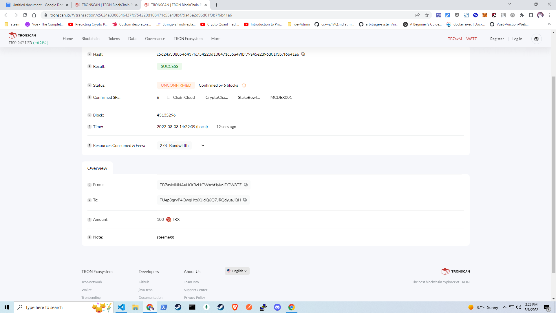Open the MetaMask fox extension
This screenshot has height=313, width=556.
[484, 15]
